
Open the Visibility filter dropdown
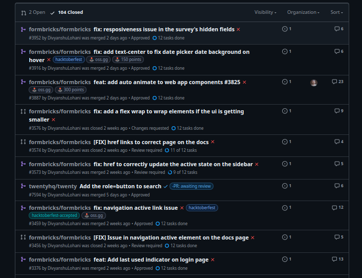pyautogui.click(x=265, y=12)
